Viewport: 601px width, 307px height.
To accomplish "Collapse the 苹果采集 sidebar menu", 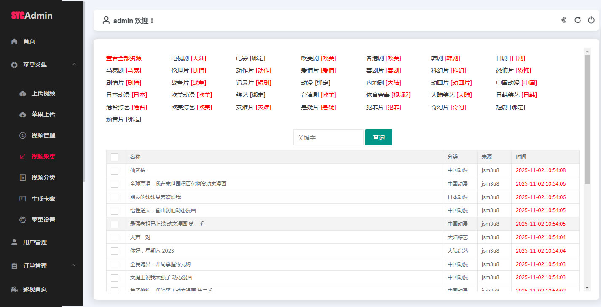I will (x=74, y=65).
